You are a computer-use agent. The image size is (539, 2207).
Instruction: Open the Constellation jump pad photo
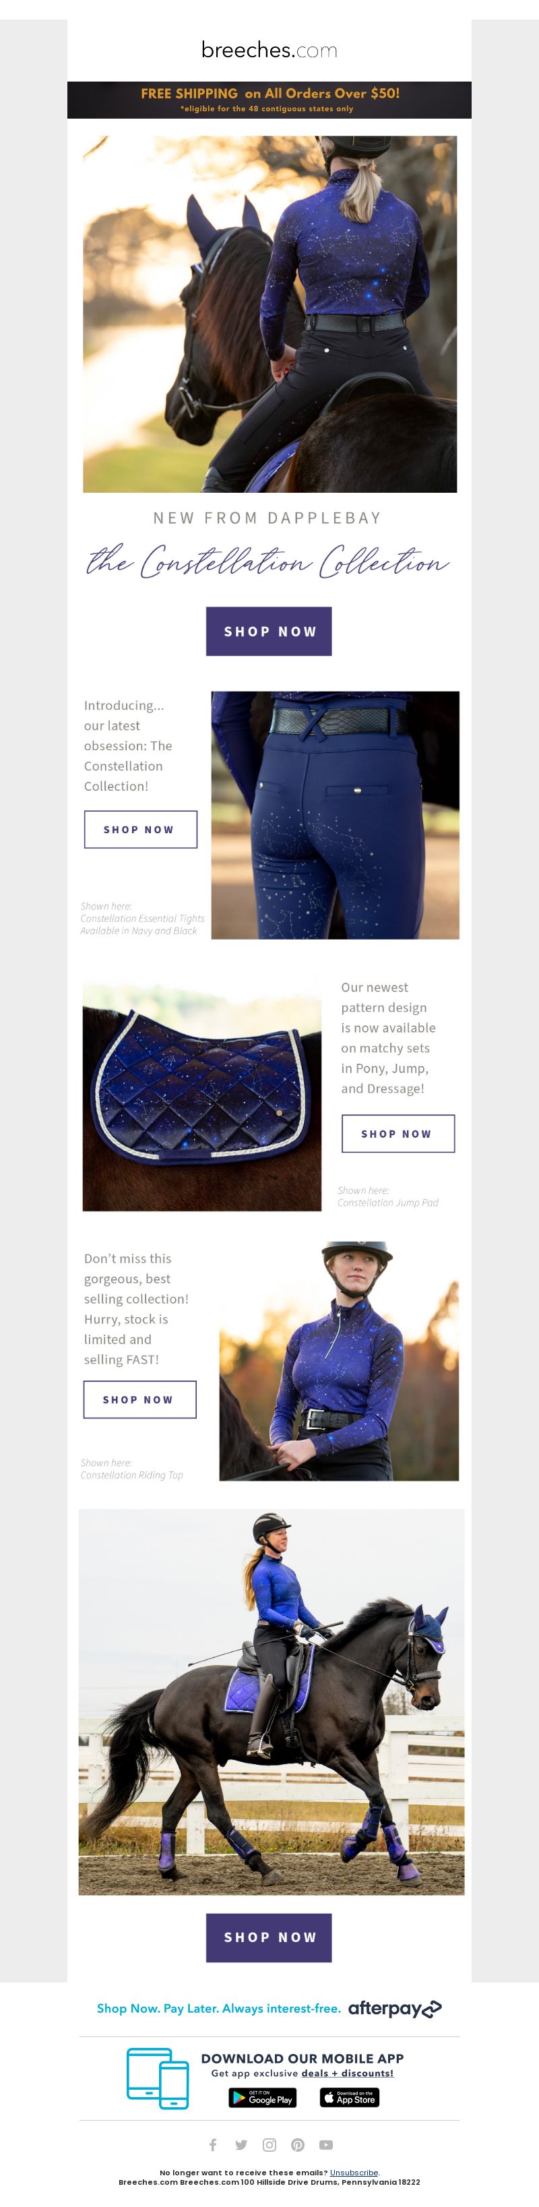click(202, 1097)
